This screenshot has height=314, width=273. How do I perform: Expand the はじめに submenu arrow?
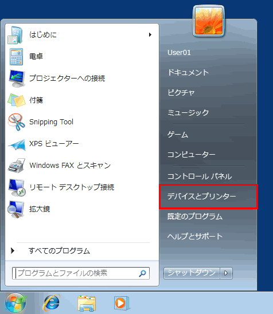150,34
